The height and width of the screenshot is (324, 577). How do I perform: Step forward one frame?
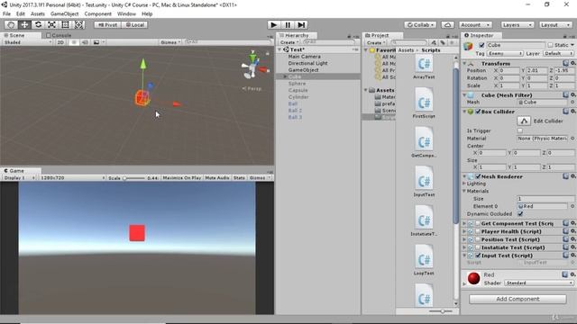[x=301, y=24]
